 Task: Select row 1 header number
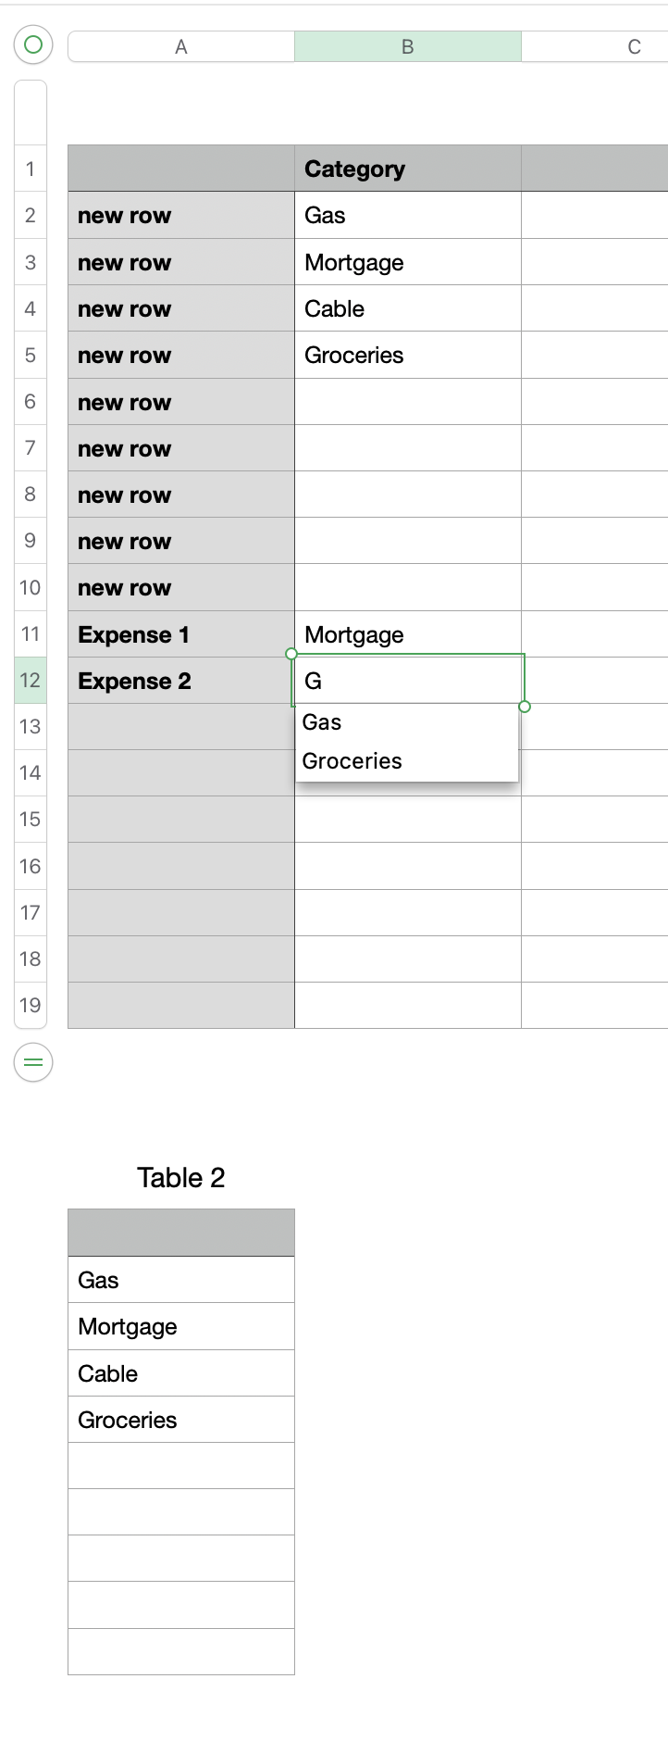coord(31,169)
